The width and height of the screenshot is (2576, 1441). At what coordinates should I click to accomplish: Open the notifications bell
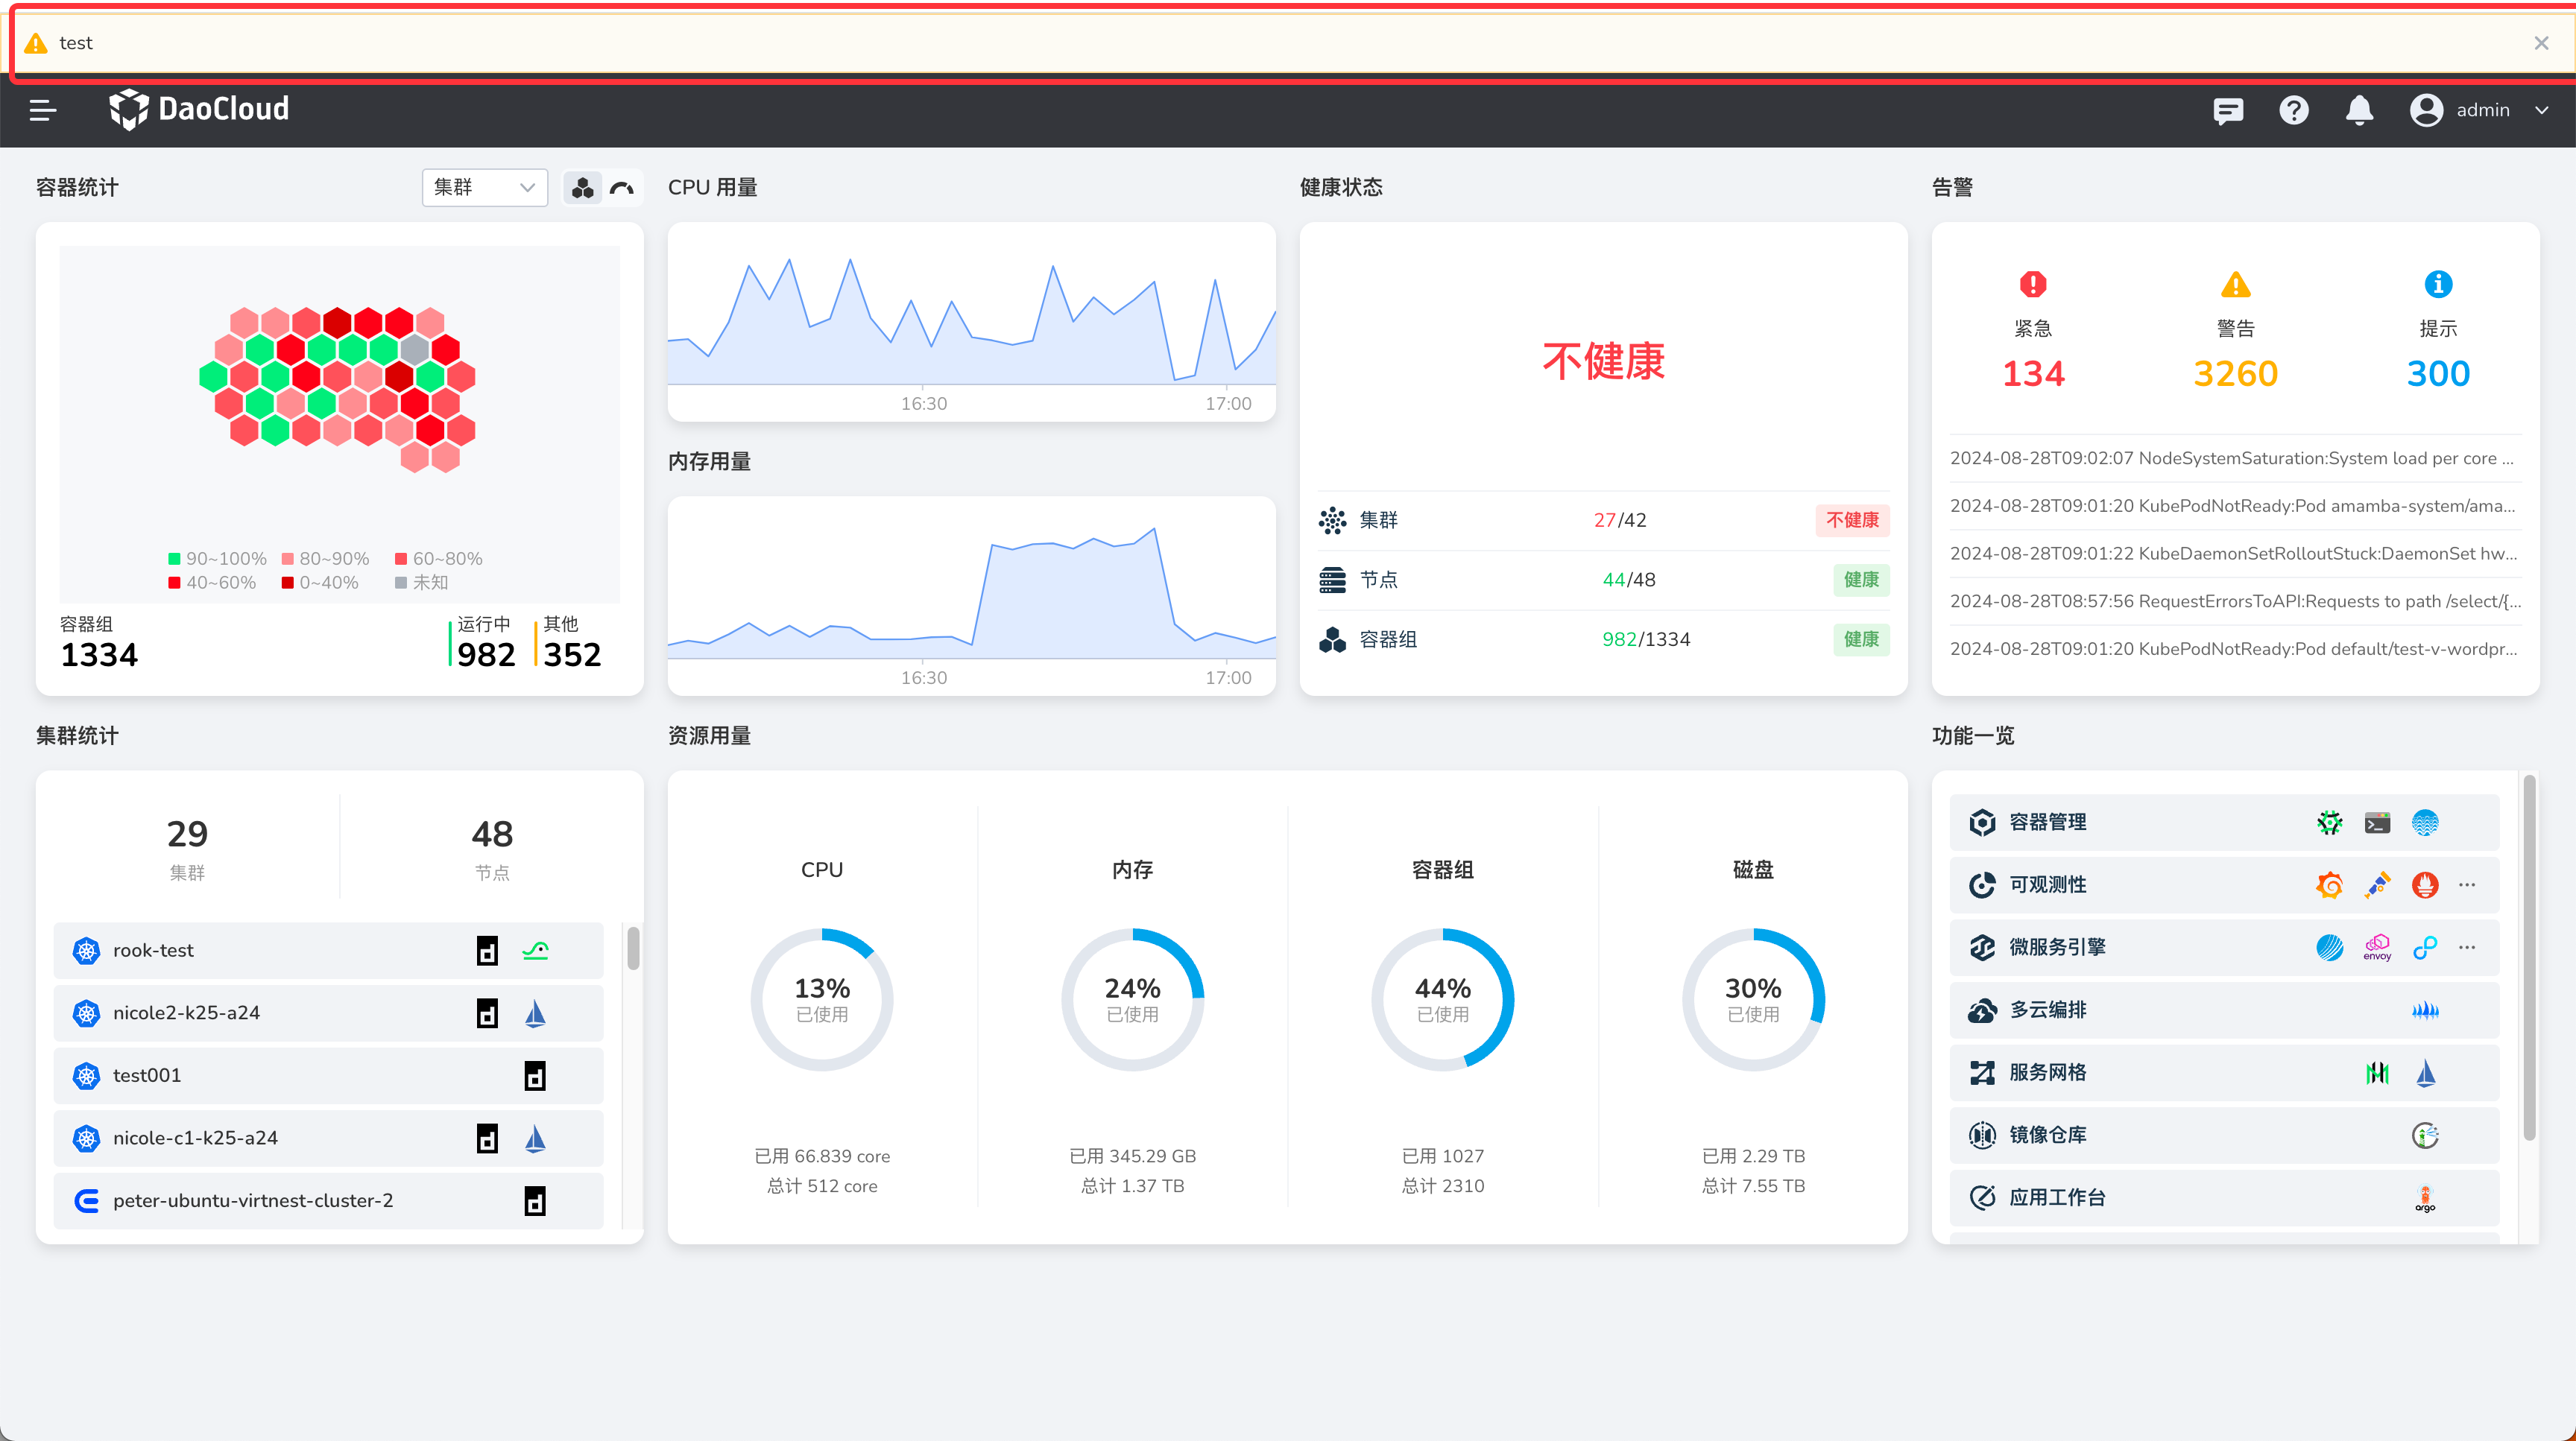coord(2359,110)
